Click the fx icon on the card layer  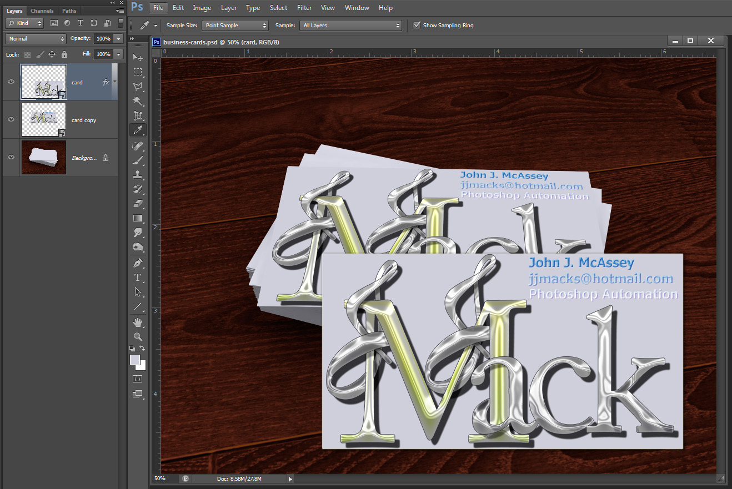[106, 82]
